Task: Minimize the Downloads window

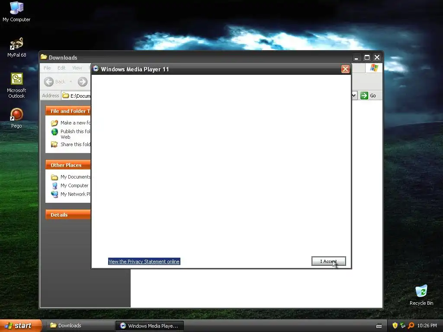Action: (356, 57)
